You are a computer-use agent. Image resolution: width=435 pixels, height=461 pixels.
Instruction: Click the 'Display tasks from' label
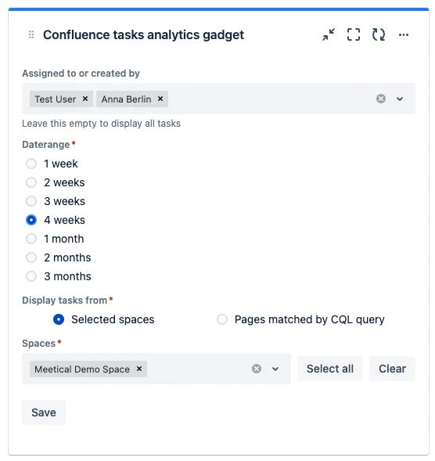pos(65,301)
